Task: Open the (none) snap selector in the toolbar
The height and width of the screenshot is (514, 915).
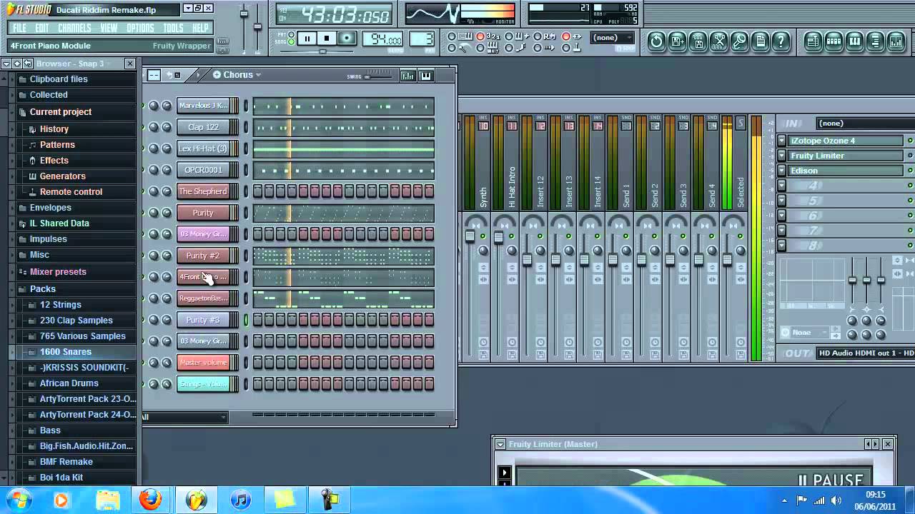Action: click(x=613, y=38)
